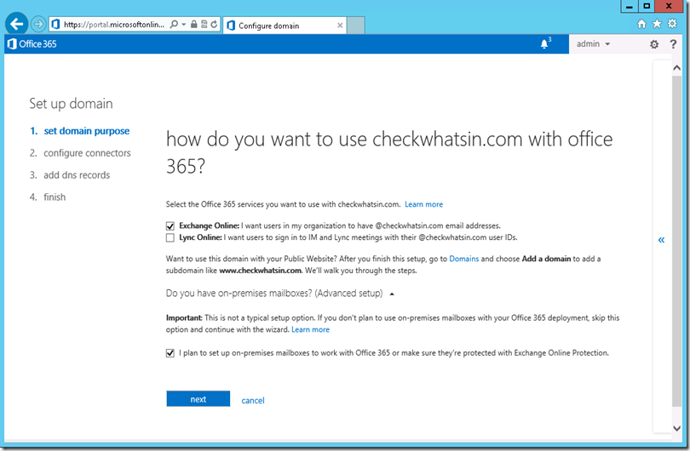690x451 pixels.
Task: Open the Office 365 help question mark
Action: point(673,44)
